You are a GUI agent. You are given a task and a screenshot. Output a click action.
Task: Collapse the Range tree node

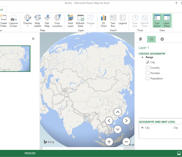point(142,57)
